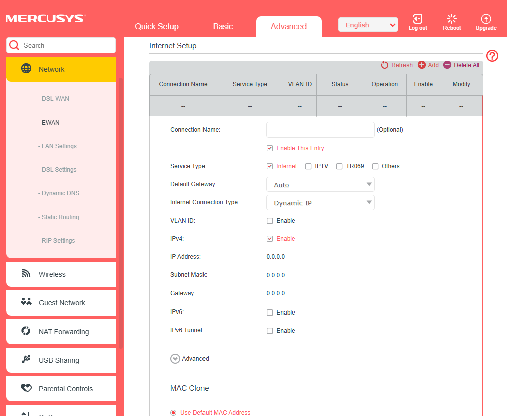The width and height of the screenshot is (507, 416).
Task: Select Use Default MAC Address radio
Action: 173,413
